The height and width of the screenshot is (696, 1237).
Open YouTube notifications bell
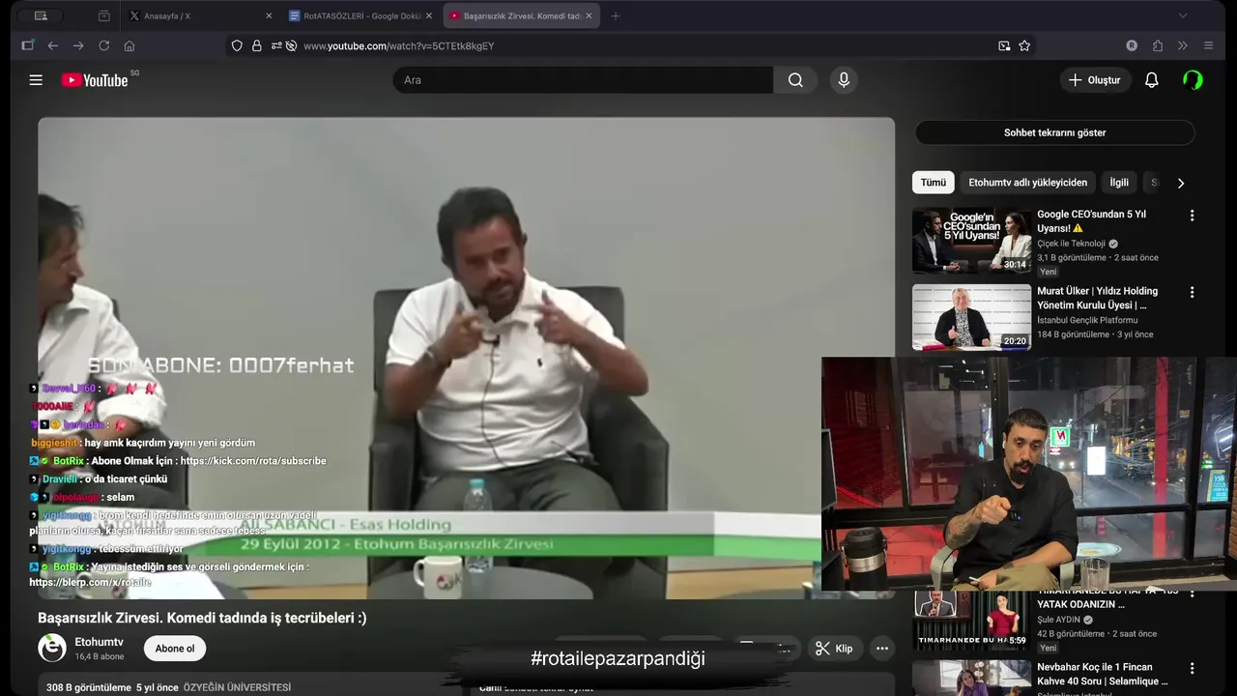coord(1151,80)
